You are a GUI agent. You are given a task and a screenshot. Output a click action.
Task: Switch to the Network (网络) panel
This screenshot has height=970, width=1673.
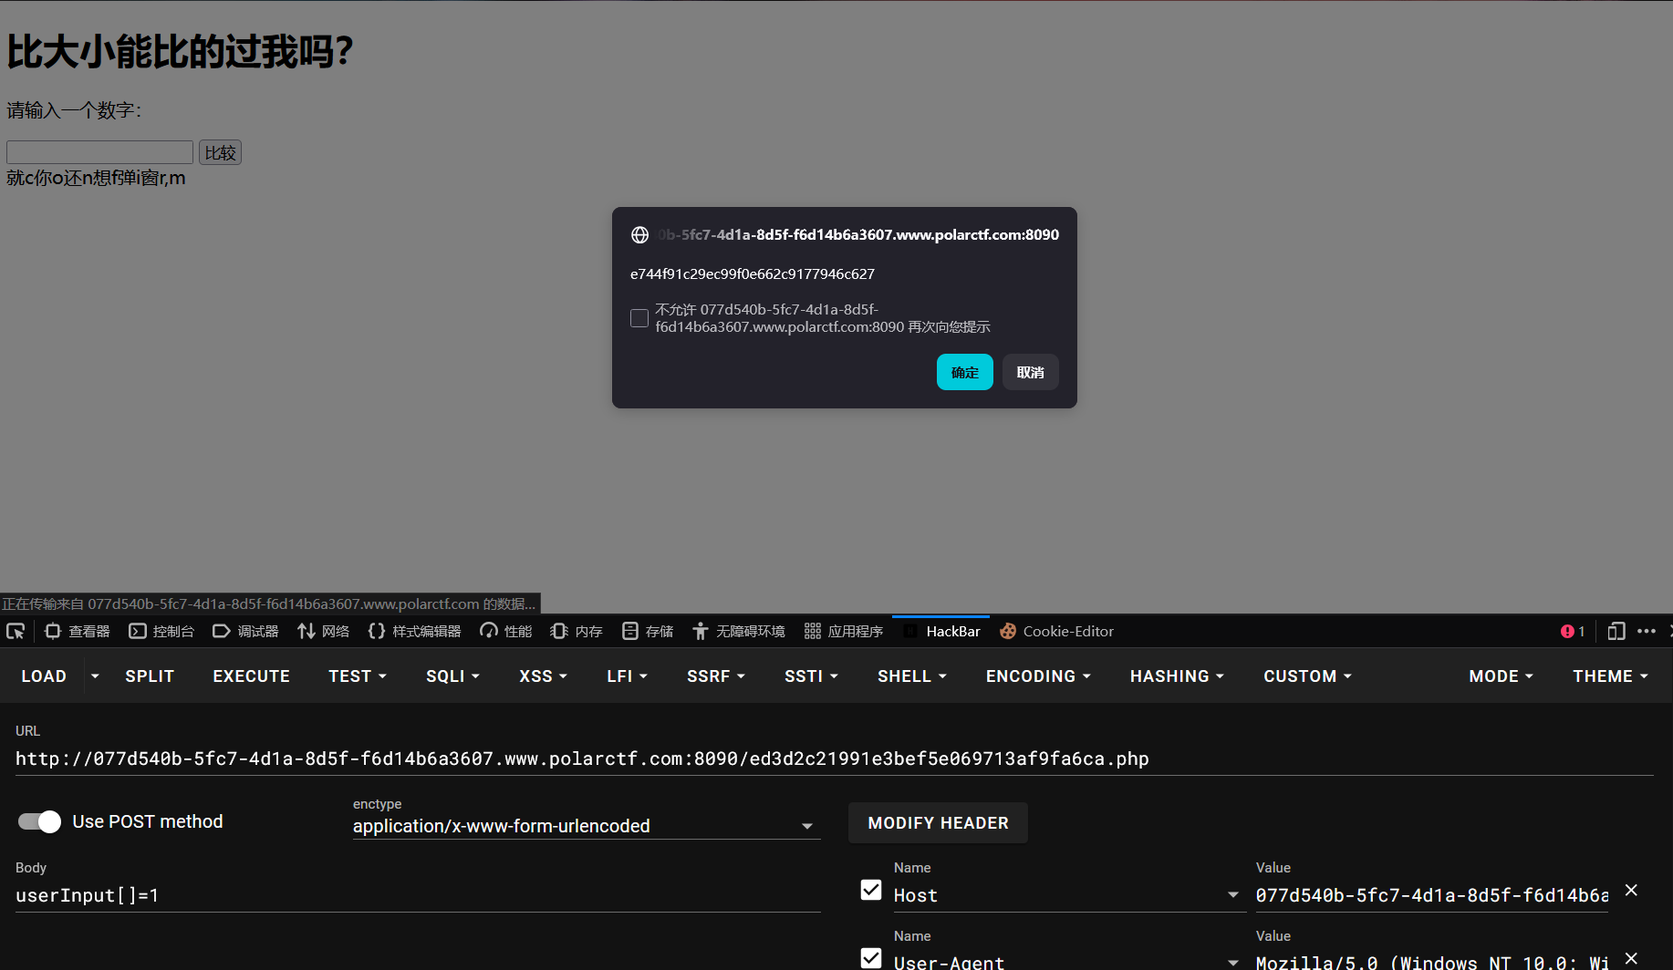tap(324, 631)
